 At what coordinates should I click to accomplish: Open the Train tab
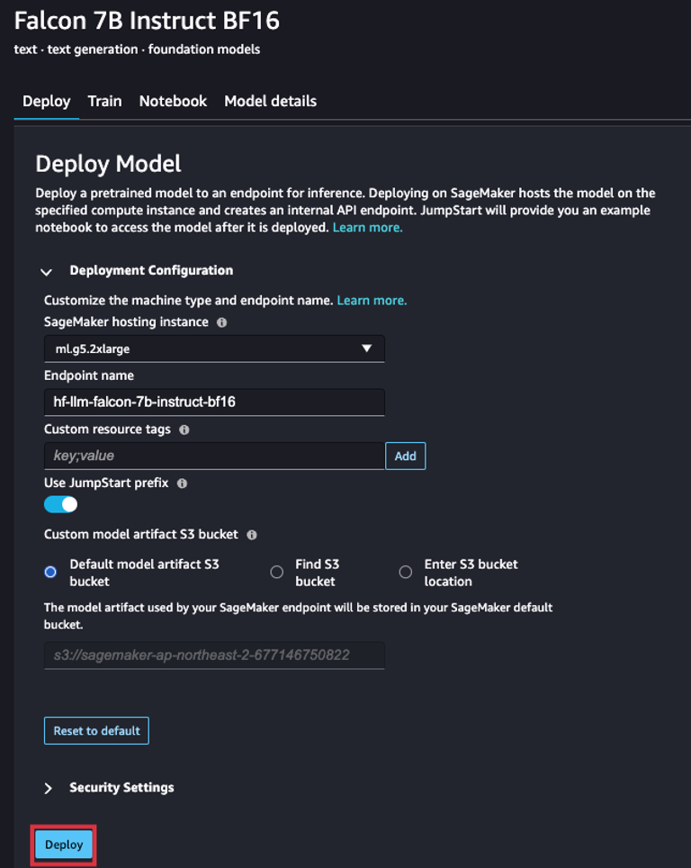104,102
